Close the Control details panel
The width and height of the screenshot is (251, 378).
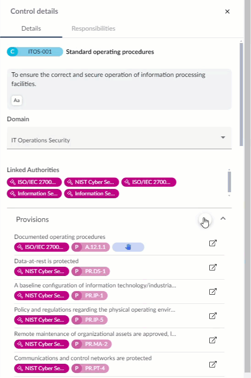(x=227, y=11)
